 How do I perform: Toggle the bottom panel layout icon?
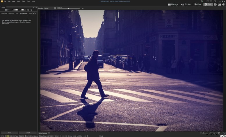pos(211,1)
